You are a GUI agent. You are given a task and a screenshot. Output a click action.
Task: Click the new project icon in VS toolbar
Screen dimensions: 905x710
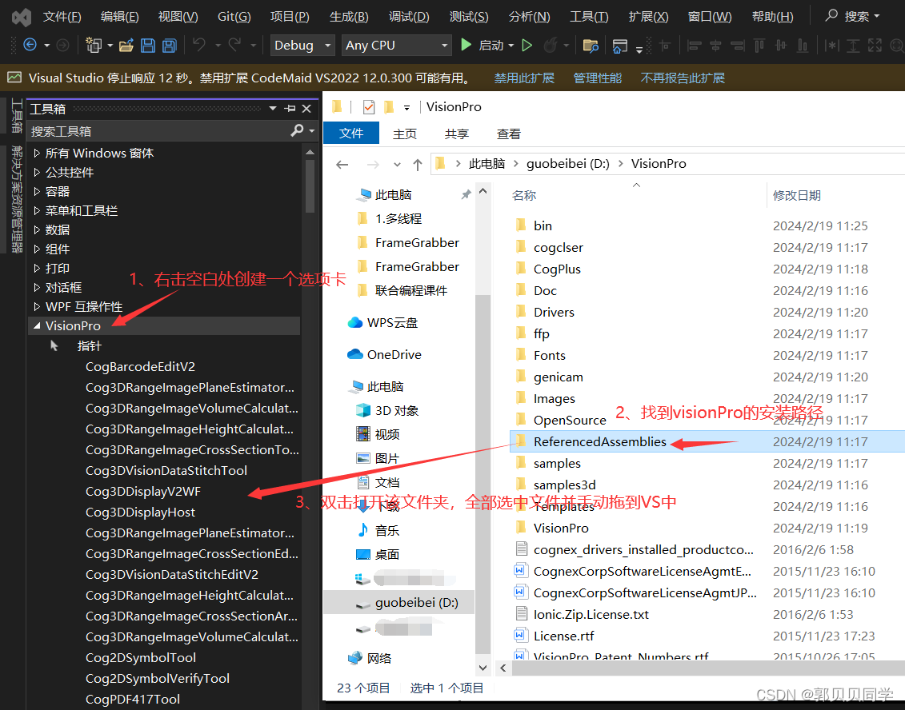coord(94,45)
